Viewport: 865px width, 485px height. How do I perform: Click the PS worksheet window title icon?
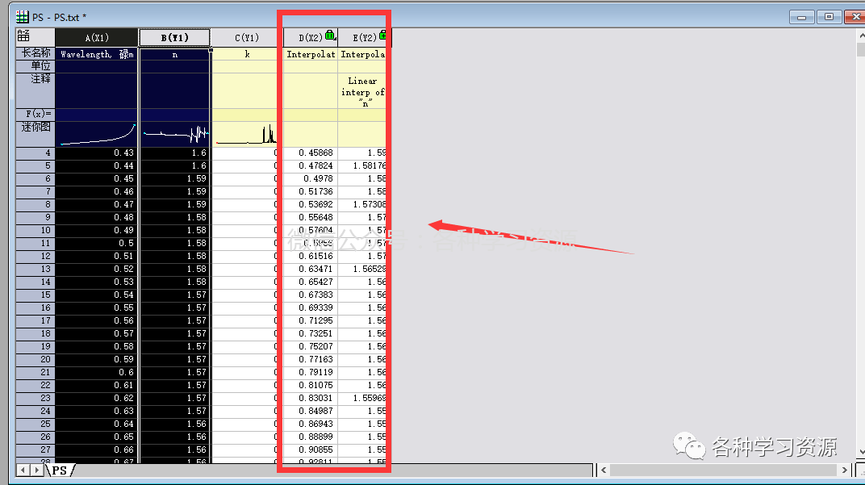23,17
